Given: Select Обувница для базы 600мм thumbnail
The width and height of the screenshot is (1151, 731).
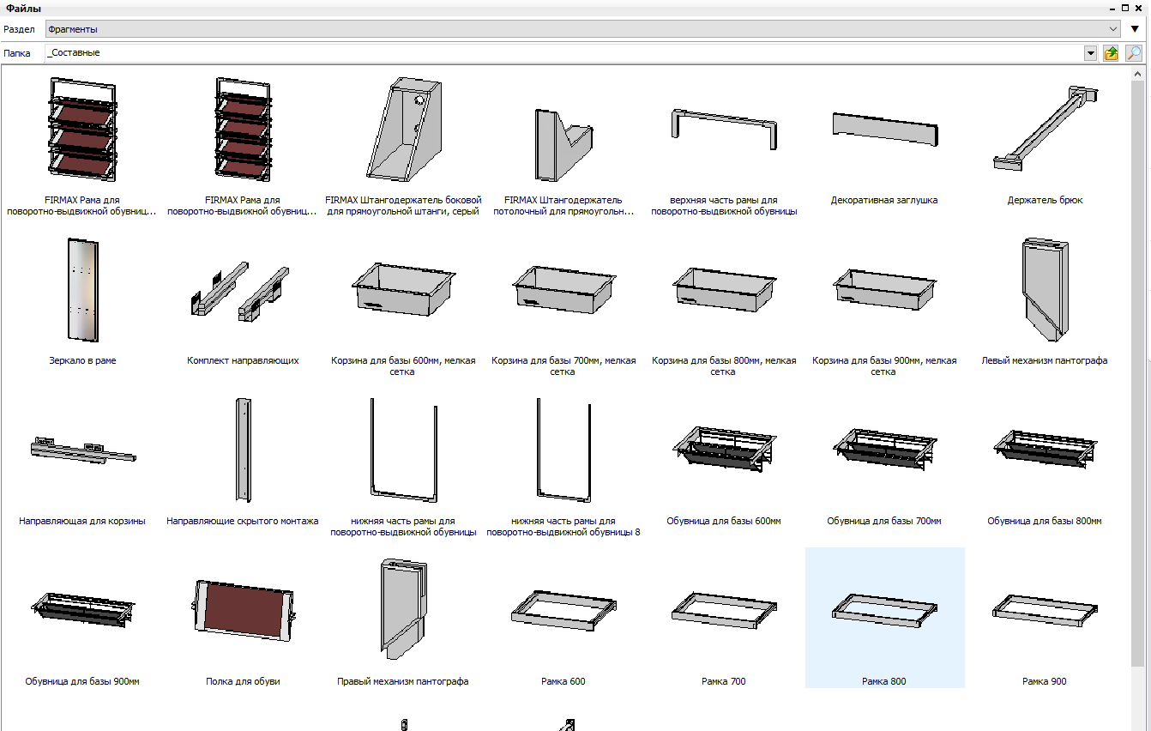Looking at the screenshot, I should tap(724, 448).
